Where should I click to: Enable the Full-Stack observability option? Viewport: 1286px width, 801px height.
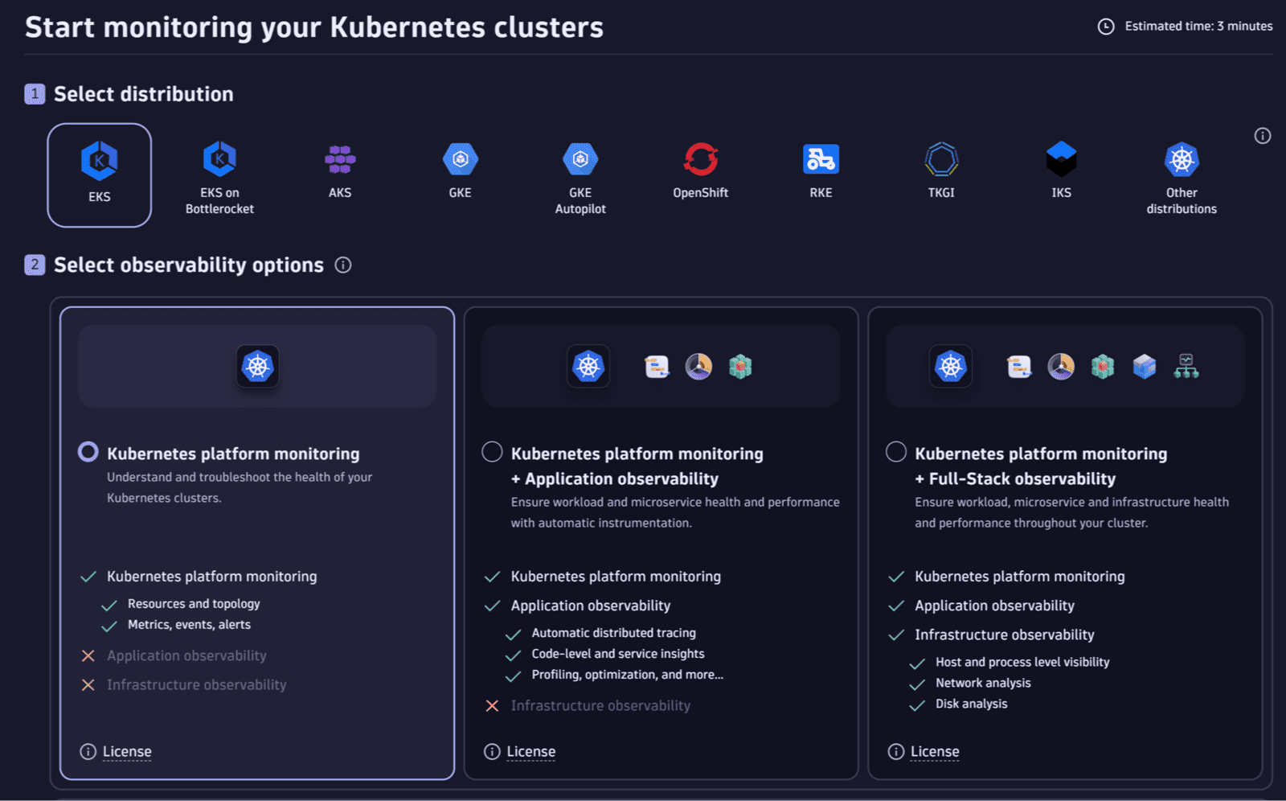(896, 451)
